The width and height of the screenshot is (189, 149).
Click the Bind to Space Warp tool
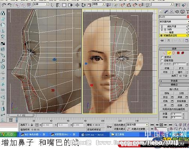pyautogui.click(x=29, y=5)
